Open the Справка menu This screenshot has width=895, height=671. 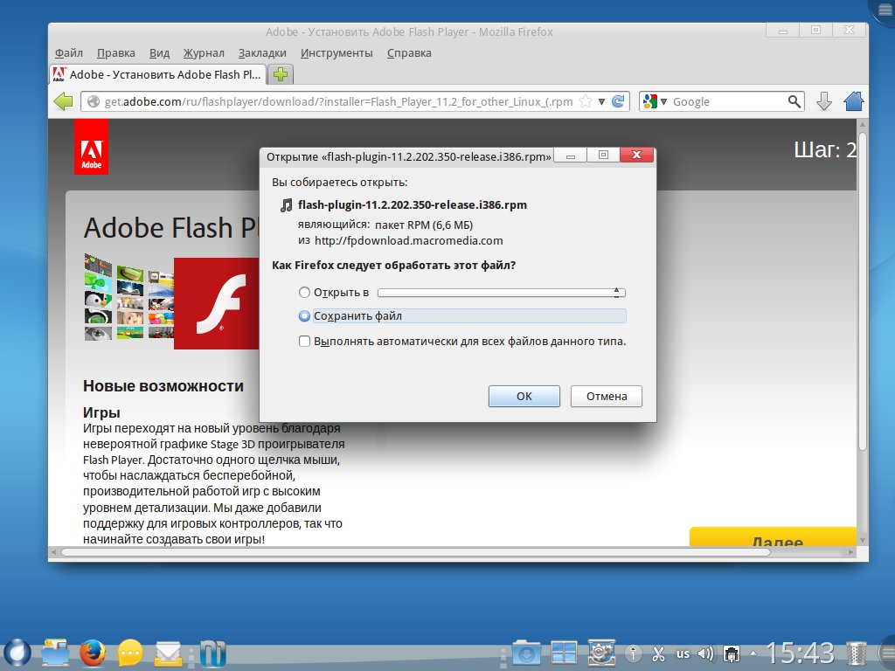click(x=409, y=53)
